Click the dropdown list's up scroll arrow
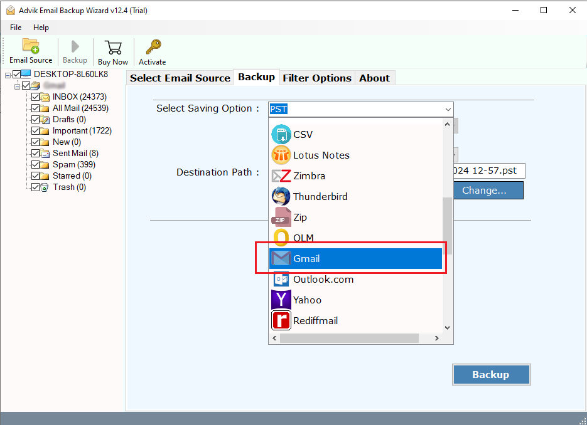This screenshot has height=425, width=587. pyautogui.click(x=447, y=125)
